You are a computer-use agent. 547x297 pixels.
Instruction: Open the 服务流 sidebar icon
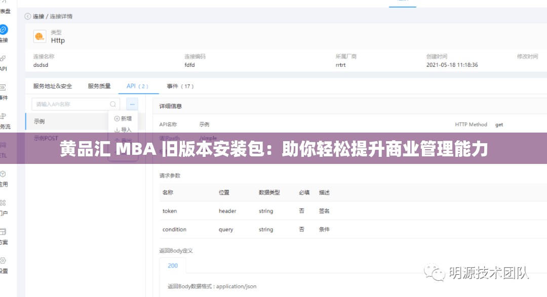3,116
